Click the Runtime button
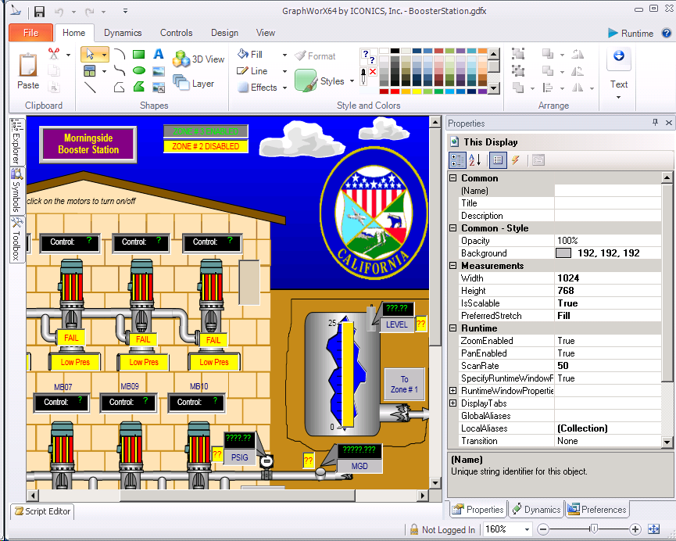Viewport: 676px width, 541px height. click(x=630, y=33)
